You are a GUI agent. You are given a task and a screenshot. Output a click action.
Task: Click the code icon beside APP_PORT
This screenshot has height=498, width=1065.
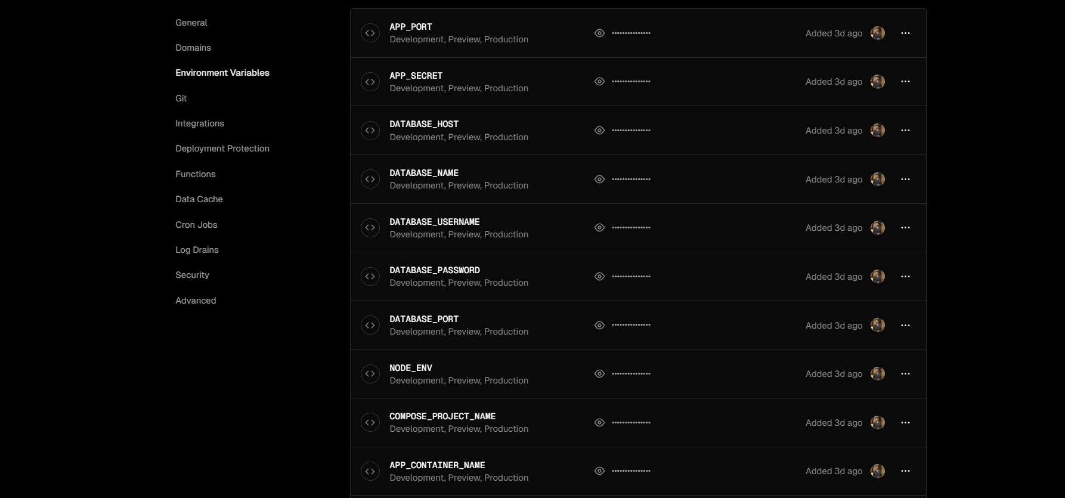pyautogui.click(x=370, y=33)
